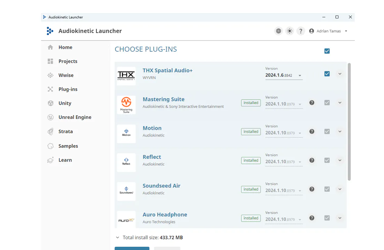Toggle the Motion plug-in checkbox
Screen dimensions: 384x250
[x=327, y=131]
